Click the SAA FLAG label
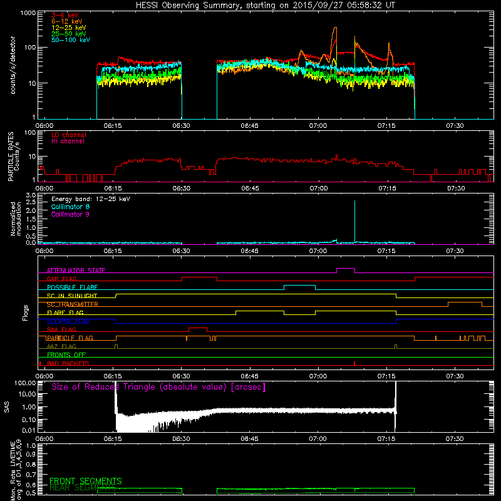Screen dimensions: 501x501 [61, 329]
